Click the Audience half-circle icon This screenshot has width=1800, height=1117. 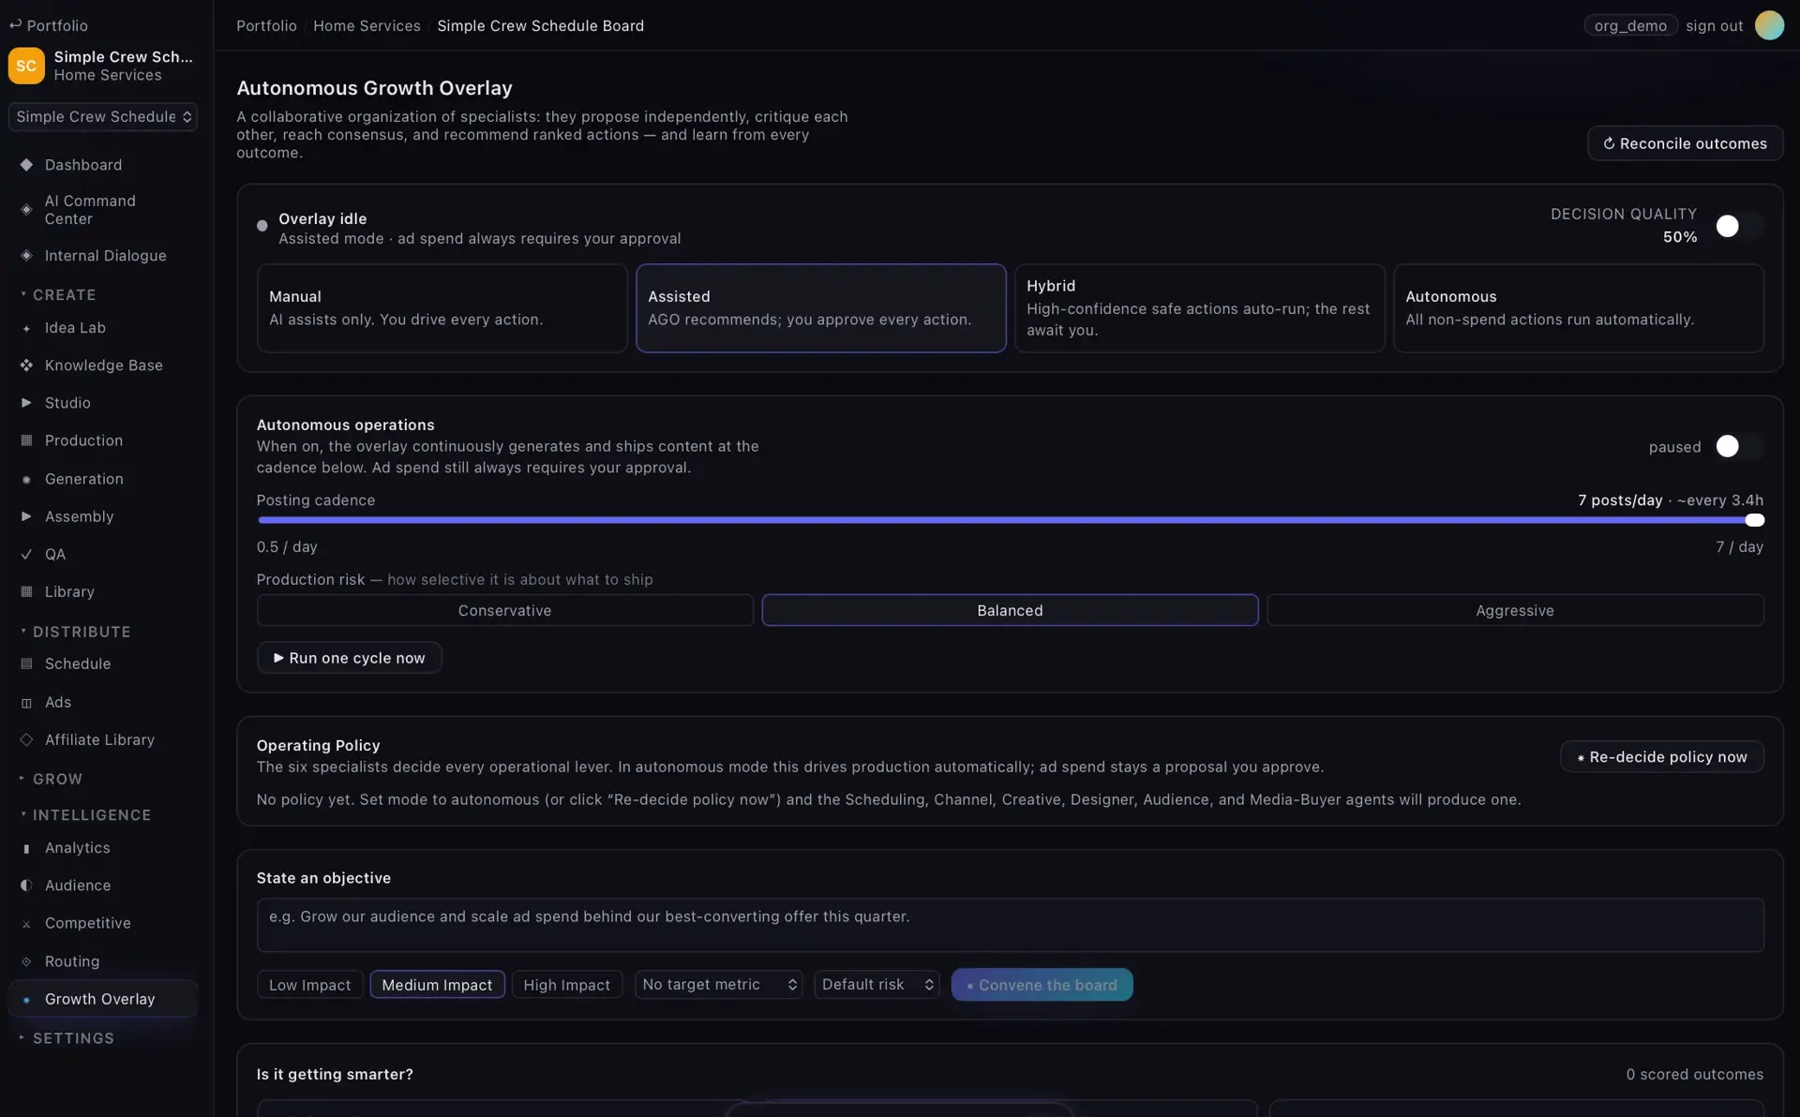(26, 886)
